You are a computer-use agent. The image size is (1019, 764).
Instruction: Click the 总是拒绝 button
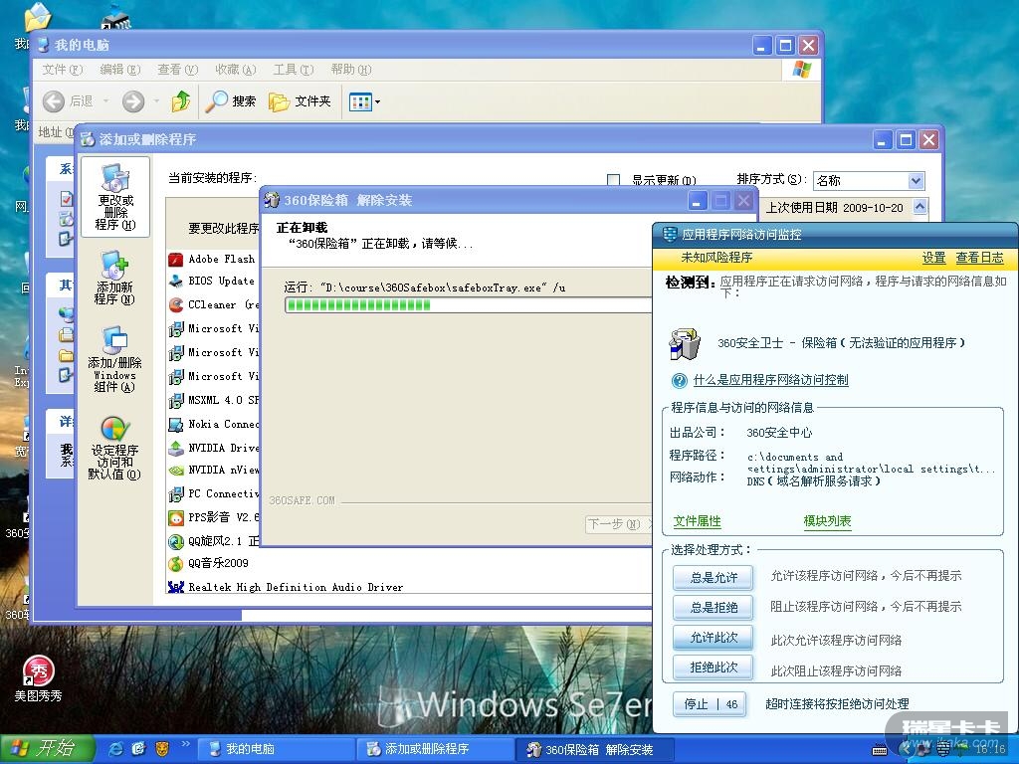(713, 608)
